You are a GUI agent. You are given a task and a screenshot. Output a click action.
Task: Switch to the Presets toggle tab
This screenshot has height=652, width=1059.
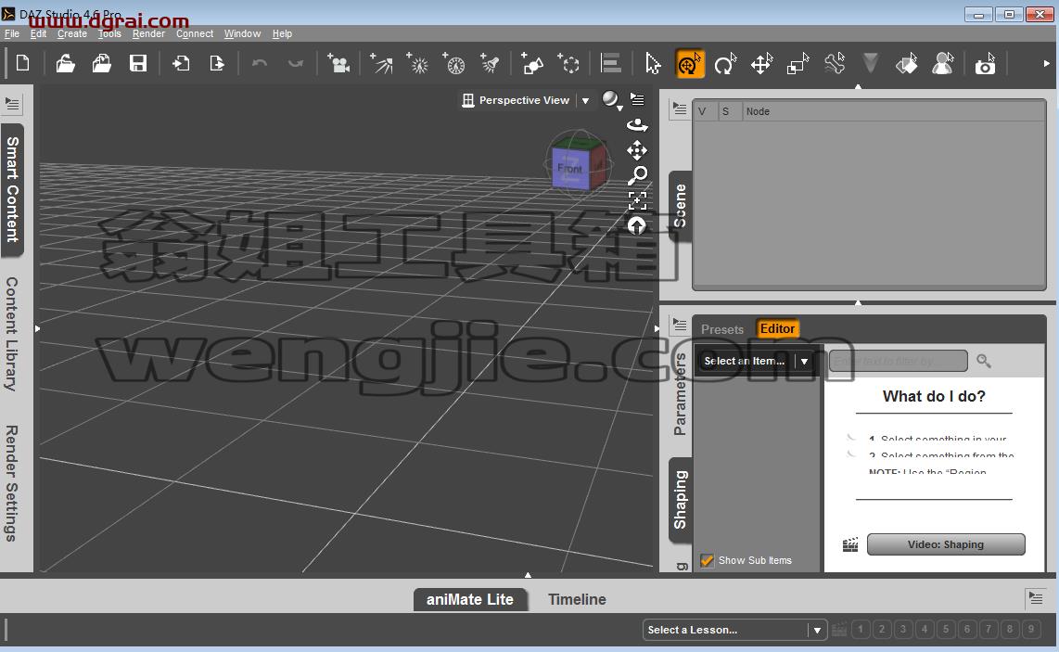pyautogui.click(x=722, y=329)
